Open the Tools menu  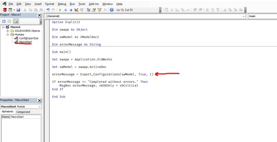[82, 4]
